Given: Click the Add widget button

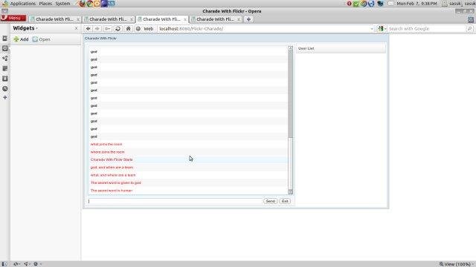Looking at the screenshot, I should point(21,39).
